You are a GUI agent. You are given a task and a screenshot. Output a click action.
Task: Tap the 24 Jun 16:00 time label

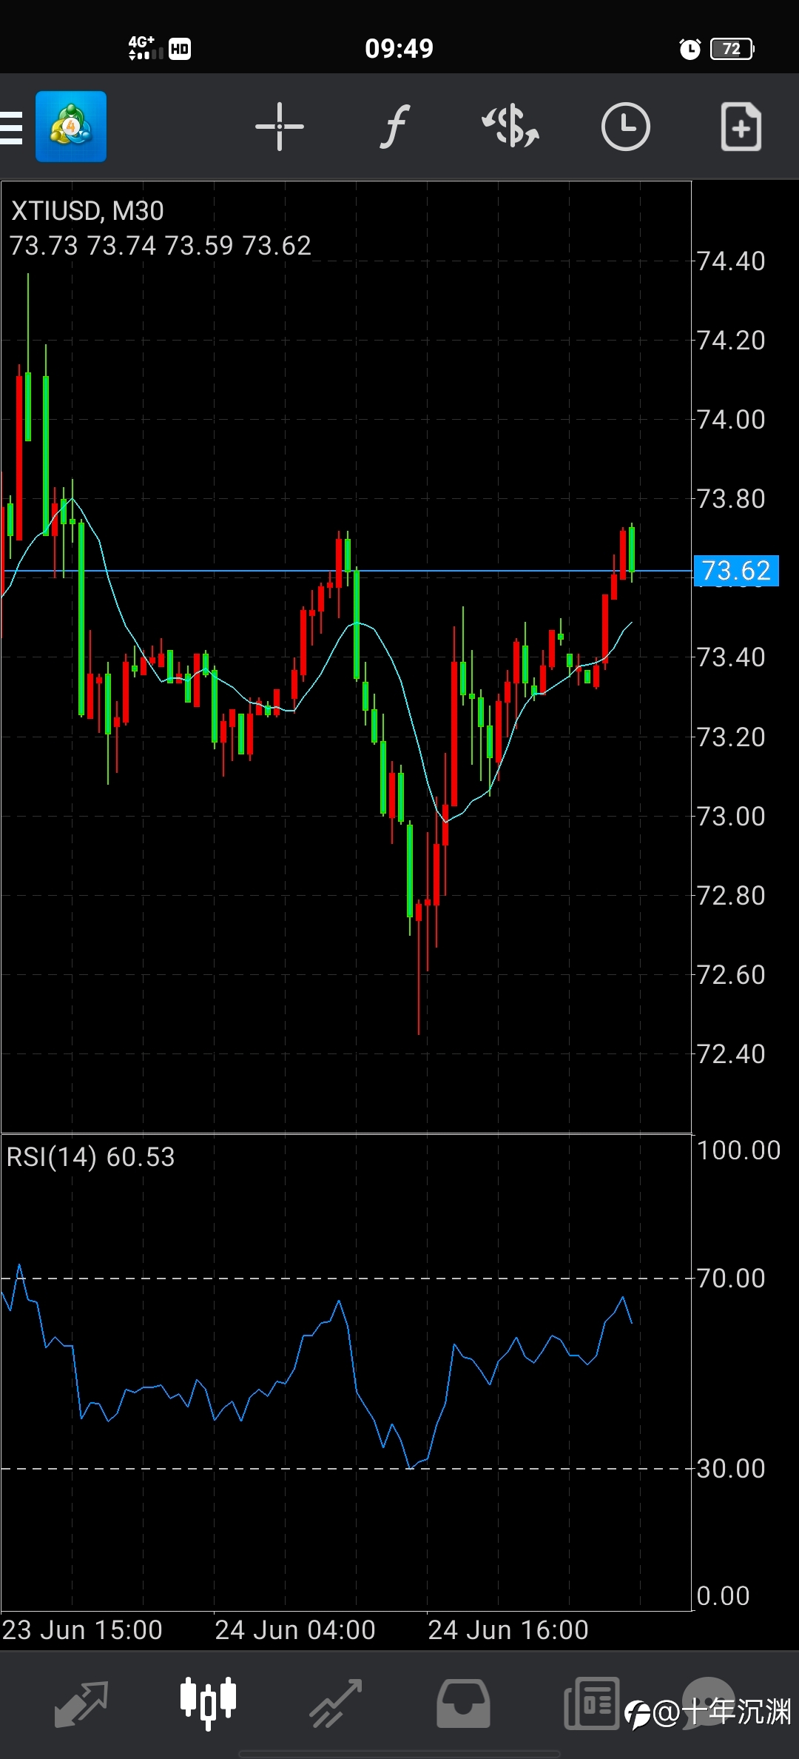(508, 1630)
